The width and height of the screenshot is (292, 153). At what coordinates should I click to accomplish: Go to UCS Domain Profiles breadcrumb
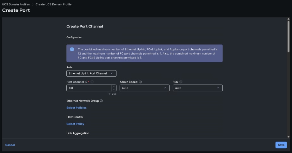16,4
